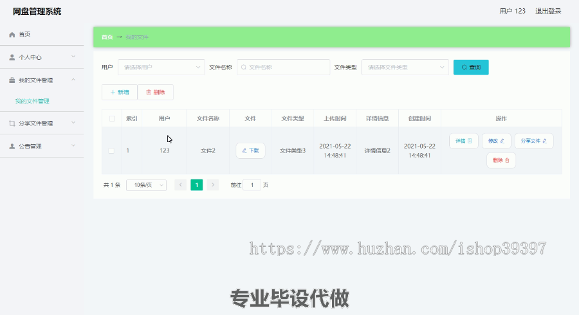Click the 用户 123 label in the header

click(x=512, y=11)
